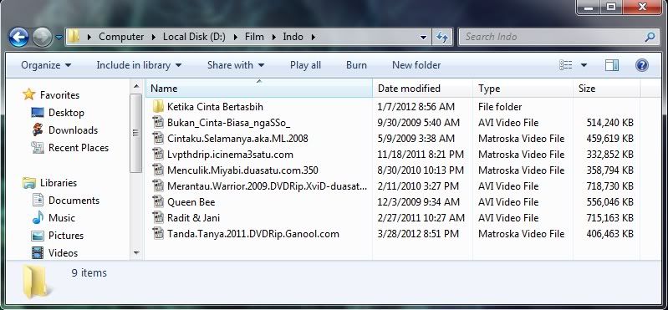The image size is (668, 310).
Task: Select Indo in the address breadcrumb
Action: (x=293, y=37)
